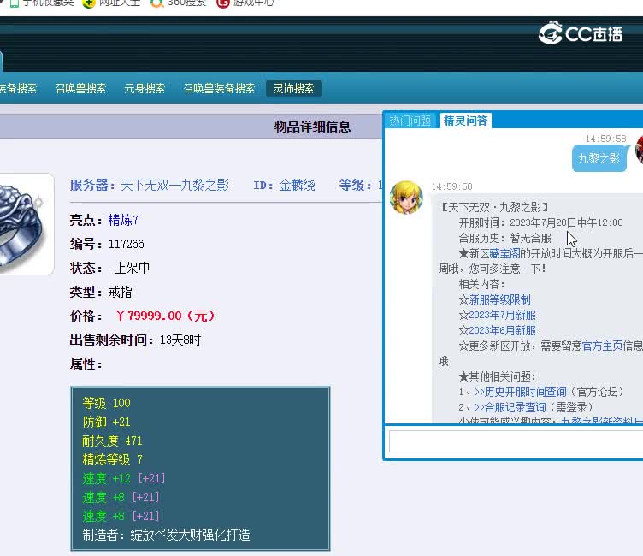Viewport: 643px width, 556px height.
Task: Click the blonde assistant avatar
Action: click(x=406, y=198)
